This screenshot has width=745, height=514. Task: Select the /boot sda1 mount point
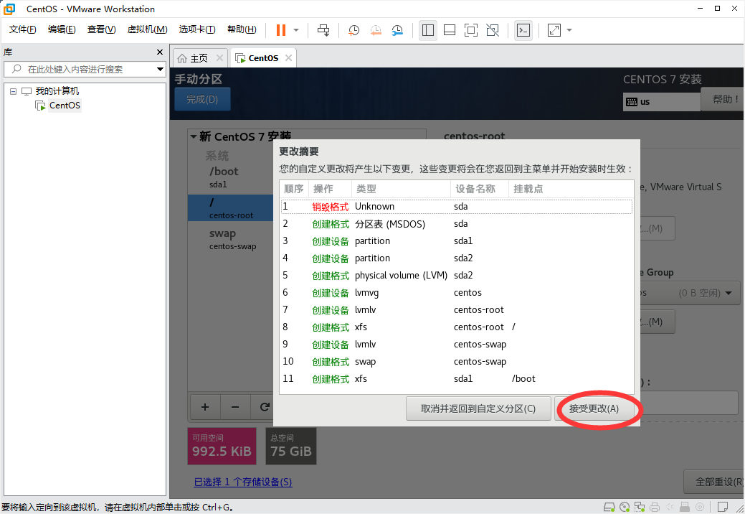click(230, 177)
